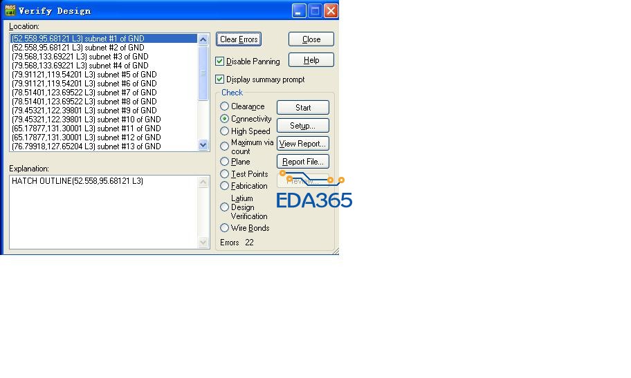This screenshot has width=631, height=378.
Task: Close the Verify Design window with X
Action: point(331,10)
